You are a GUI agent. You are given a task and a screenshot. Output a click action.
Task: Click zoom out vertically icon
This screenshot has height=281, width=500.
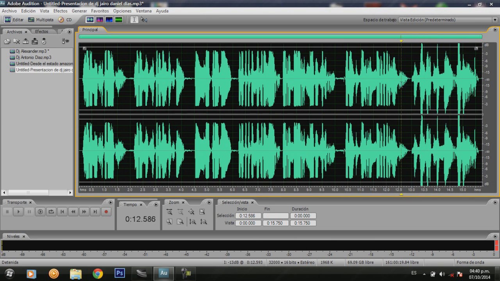click(204, 221)
